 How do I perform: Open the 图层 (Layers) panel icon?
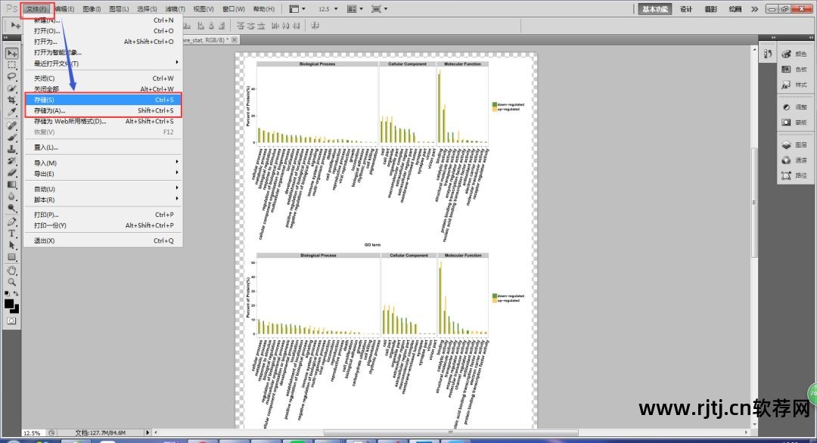point(794,144)
